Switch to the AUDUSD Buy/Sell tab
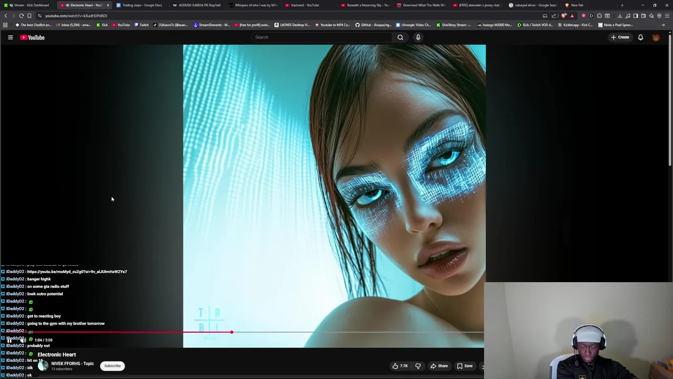This screenshot has width=673, height=379. [198, 5]
